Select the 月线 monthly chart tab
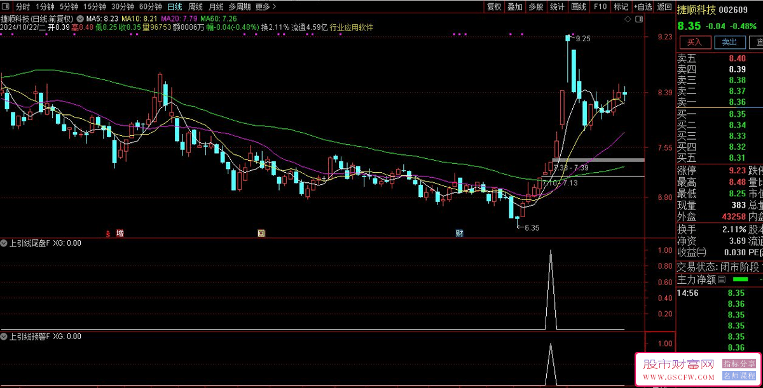763x388 pixels. pyautogui.click(x=216, y=7)
